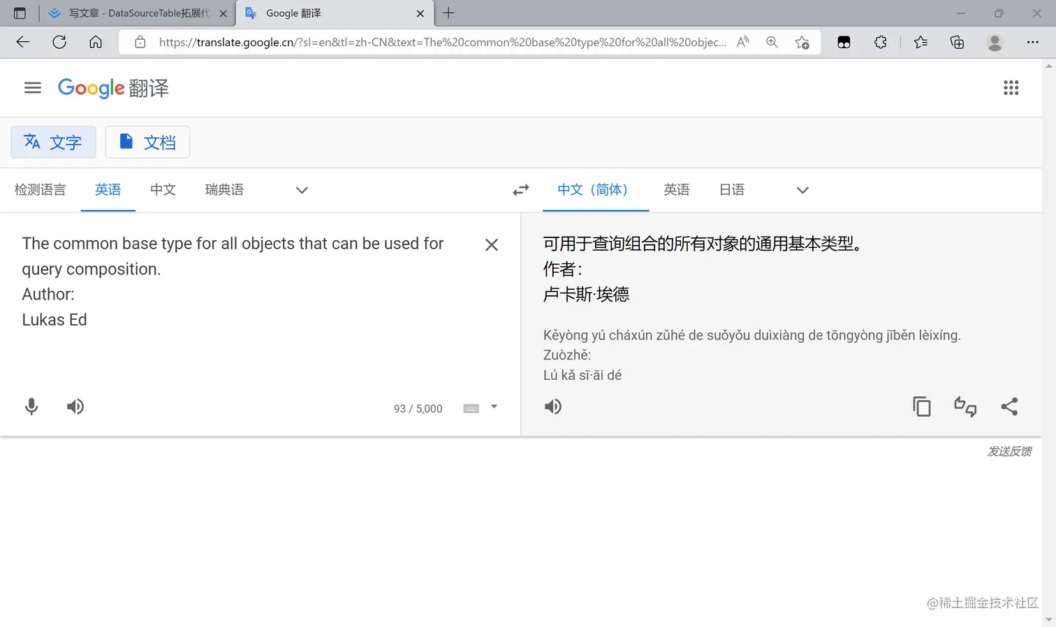Select the 文字 text translation mode
Screen dimensions: 1056x627
53,142
